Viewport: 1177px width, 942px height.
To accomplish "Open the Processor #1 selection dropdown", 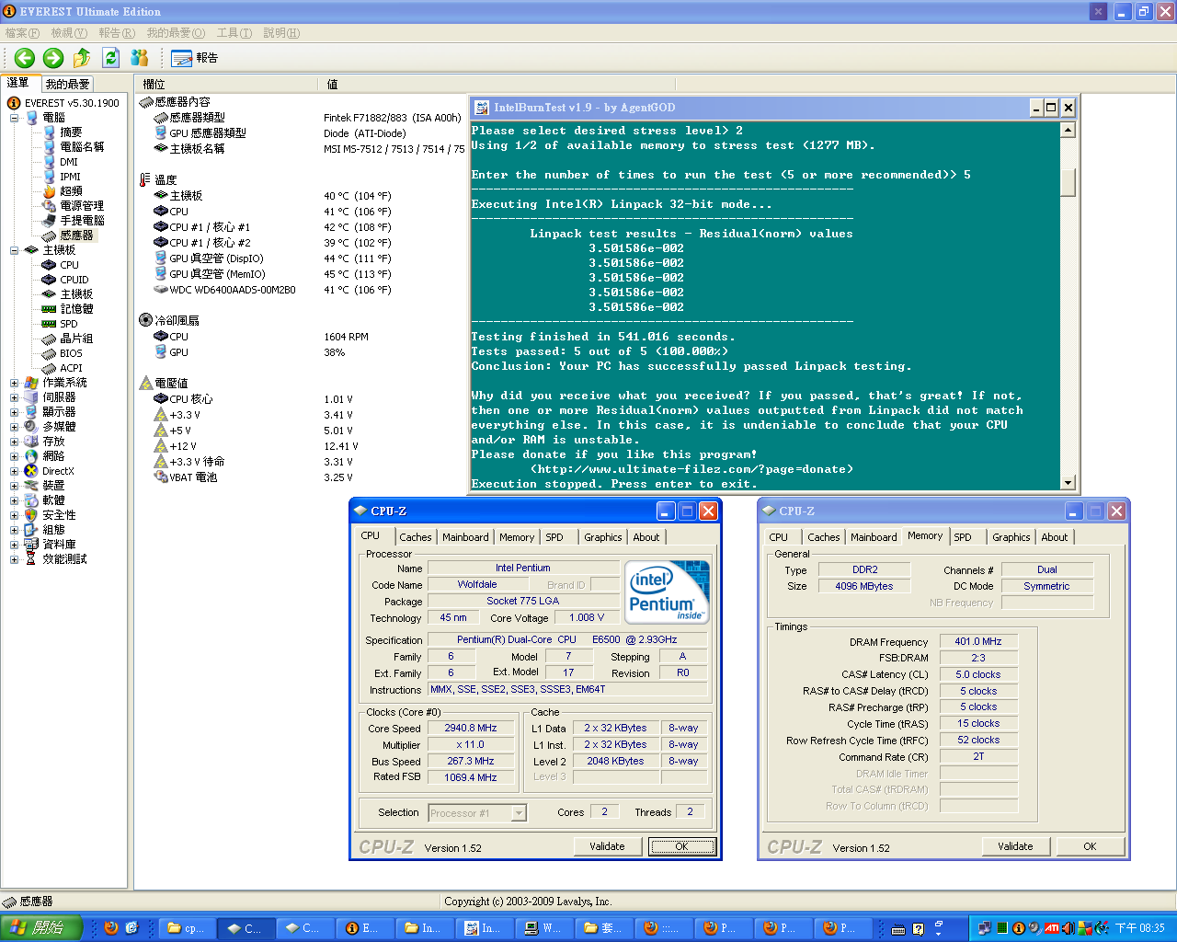I will pyautogui.click(x=519, y=813).
